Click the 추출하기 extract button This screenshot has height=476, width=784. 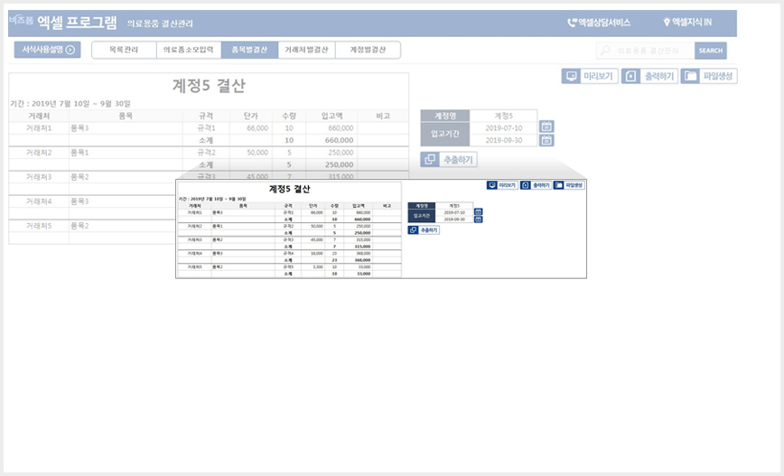coord(449,160)
